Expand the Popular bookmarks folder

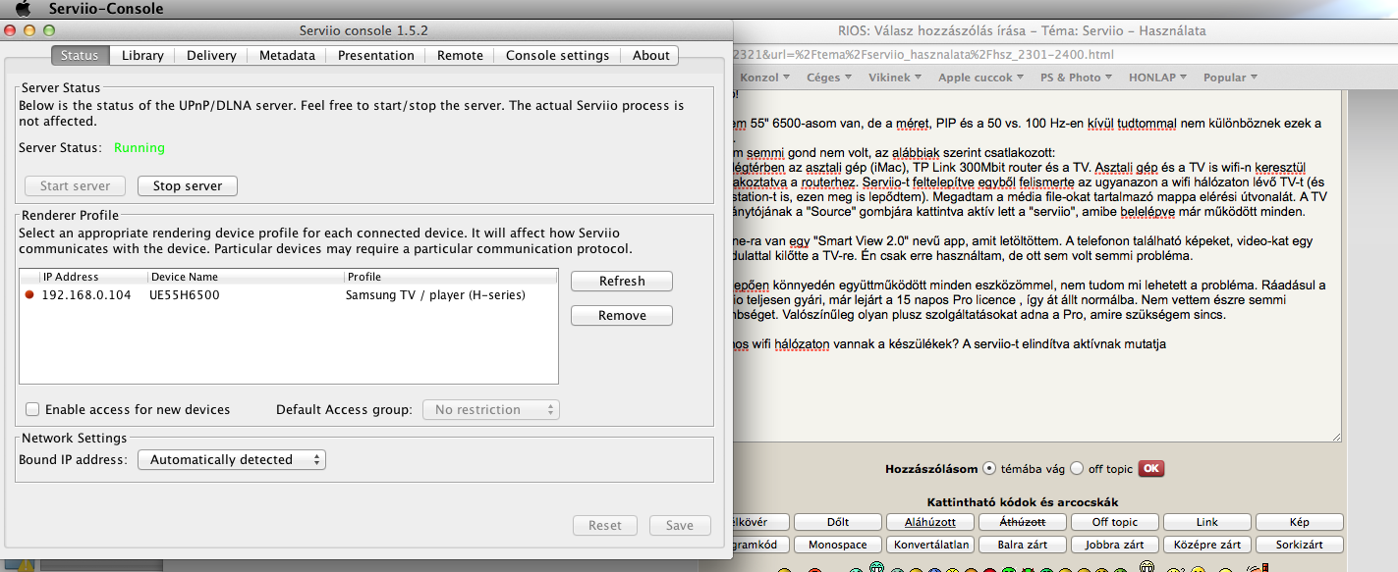[x=1230, y=78]
